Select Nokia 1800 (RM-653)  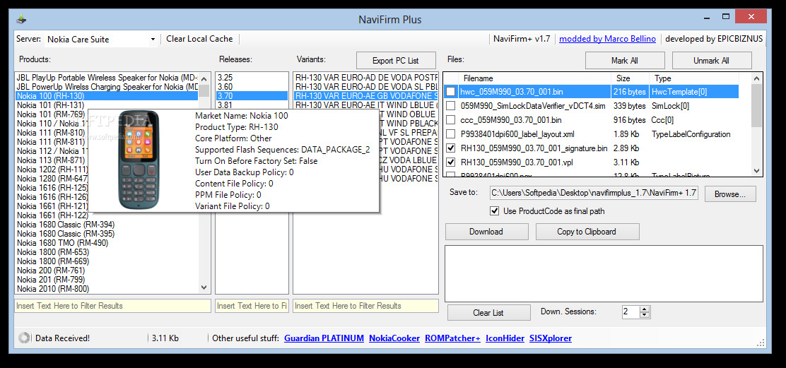[x=107, y=252]
